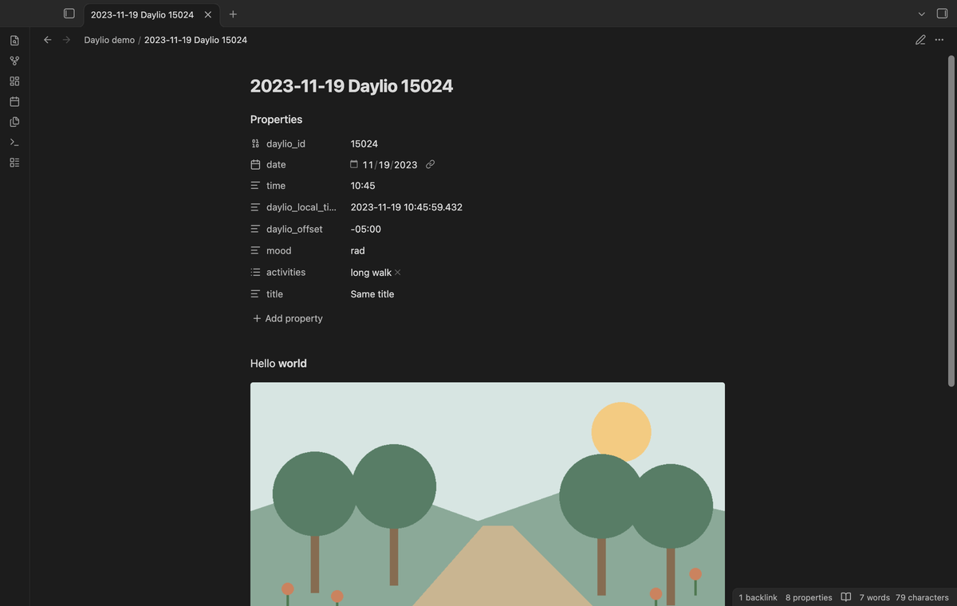957x606 pixels.
Task: Click the vertical scrollbar on the right
Action: pos(951,219)
